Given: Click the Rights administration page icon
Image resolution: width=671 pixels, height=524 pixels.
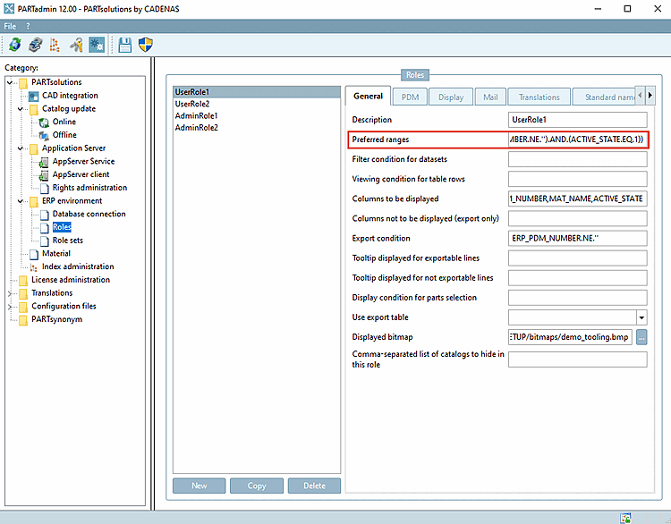Looking at the screenshot, I should (44, 188).
